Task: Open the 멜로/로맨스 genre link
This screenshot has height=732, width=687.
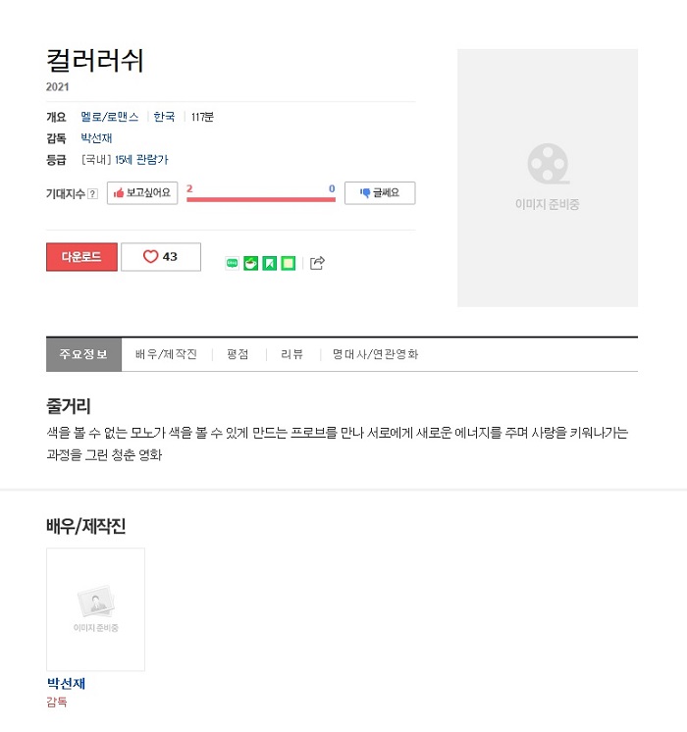Action: [x=110, y=117]
